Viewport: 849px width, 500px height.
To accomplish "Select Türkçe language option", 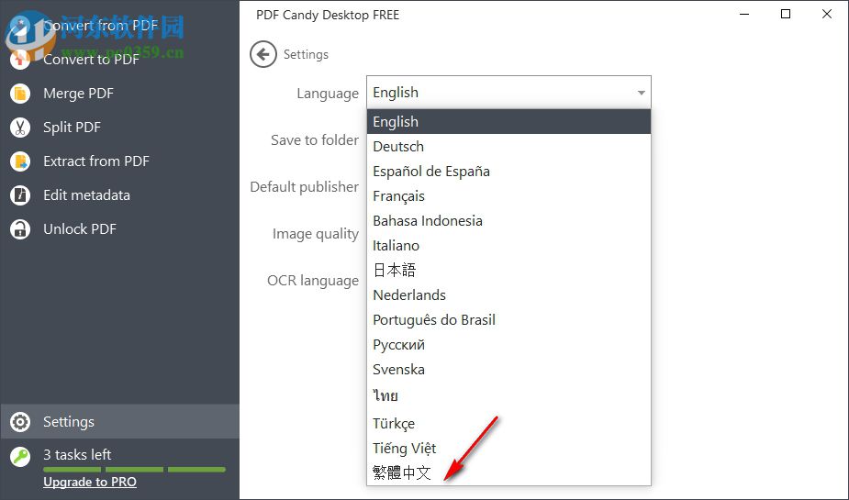I will tap(509, 423).
